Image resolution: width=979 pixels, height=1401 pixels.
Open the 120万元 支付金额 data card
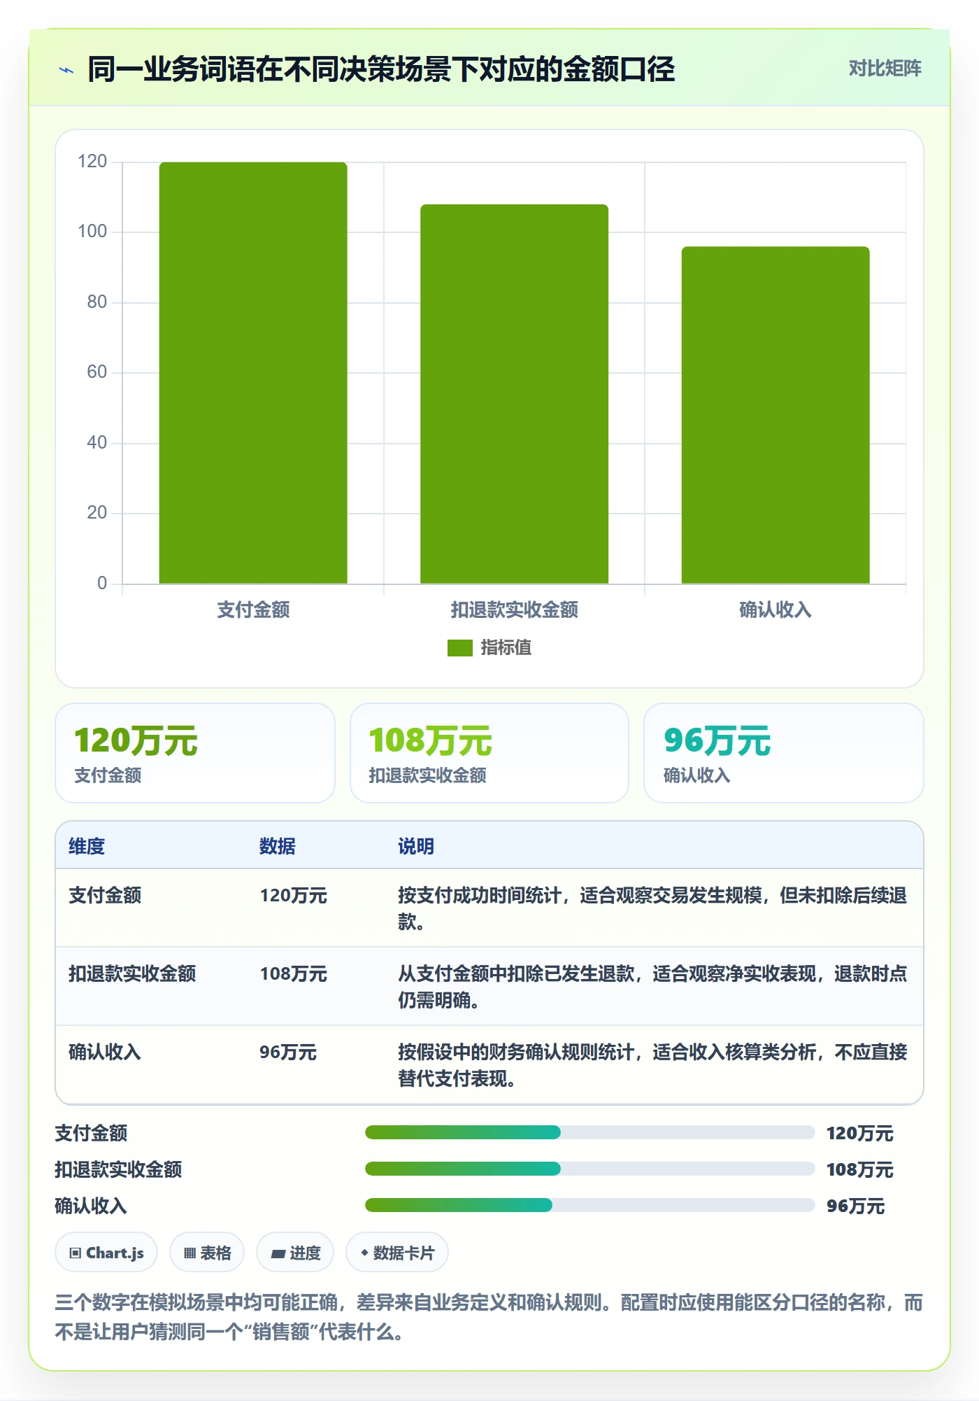pos(195,753)
